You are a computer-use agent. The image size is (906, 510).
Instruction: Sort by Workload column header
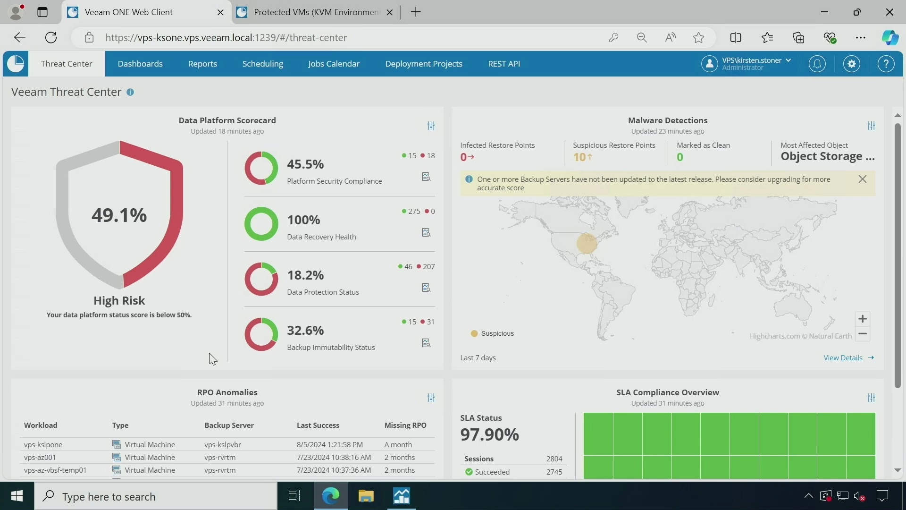[41, 425]
